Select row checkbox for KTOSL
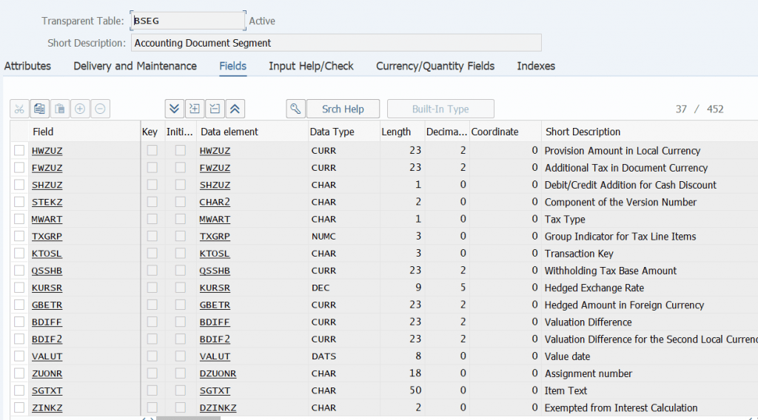Image resolution: width=758 pixels, height=420 pixels. pyautogui.click(x=19, y=254)
